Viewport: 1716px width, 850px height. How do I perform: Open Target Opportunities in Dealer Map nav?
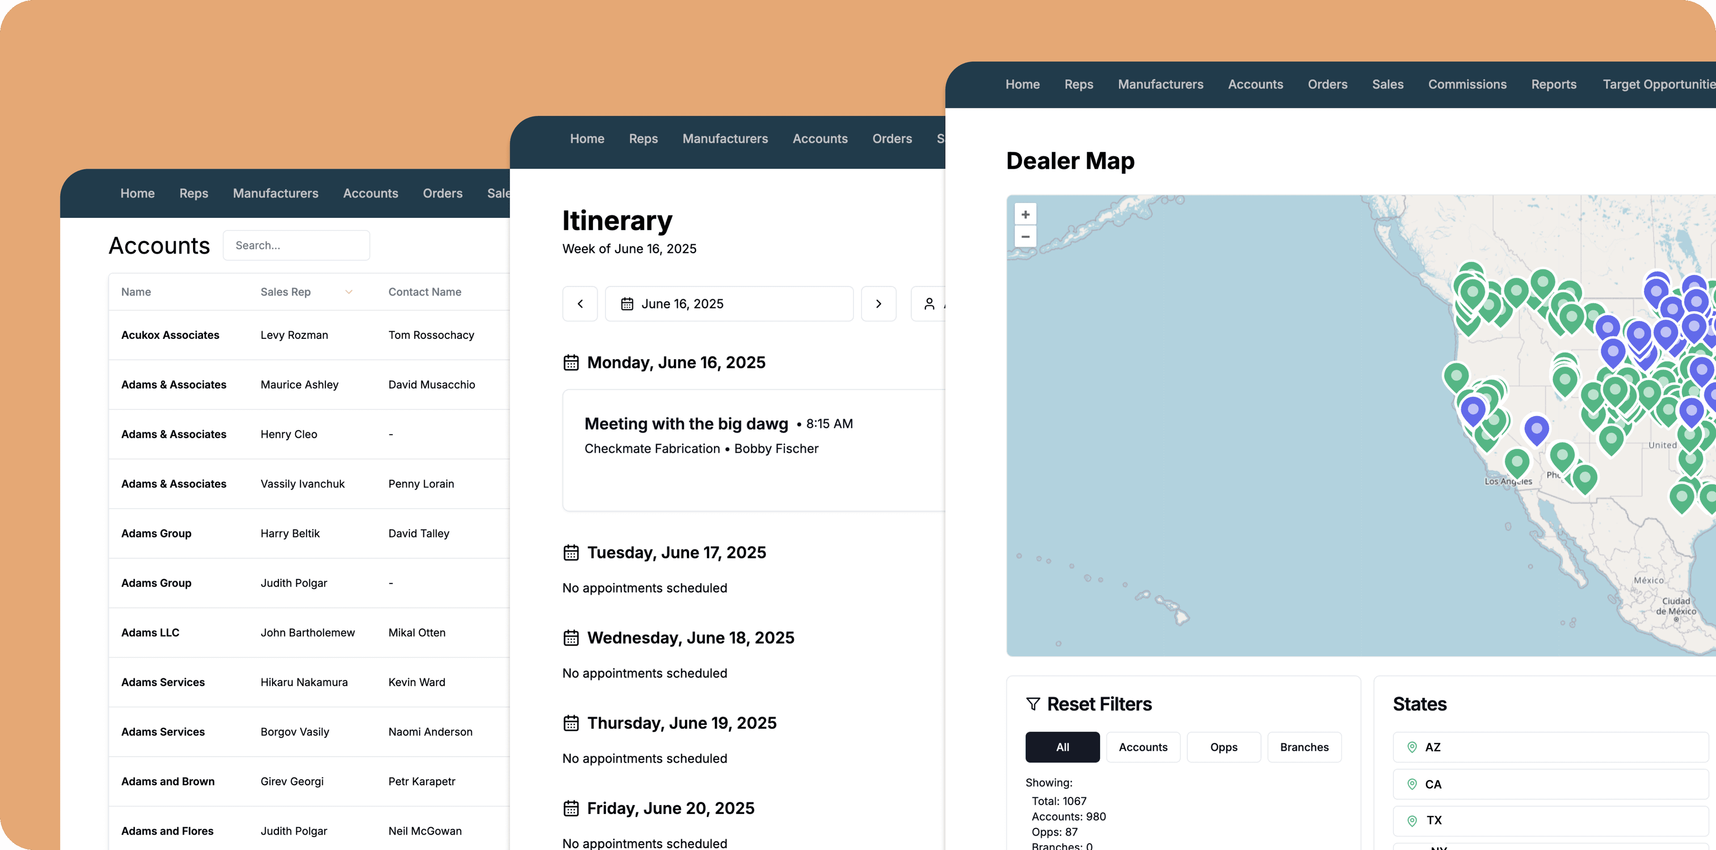pyautogui.click(x=1659, y=84)
